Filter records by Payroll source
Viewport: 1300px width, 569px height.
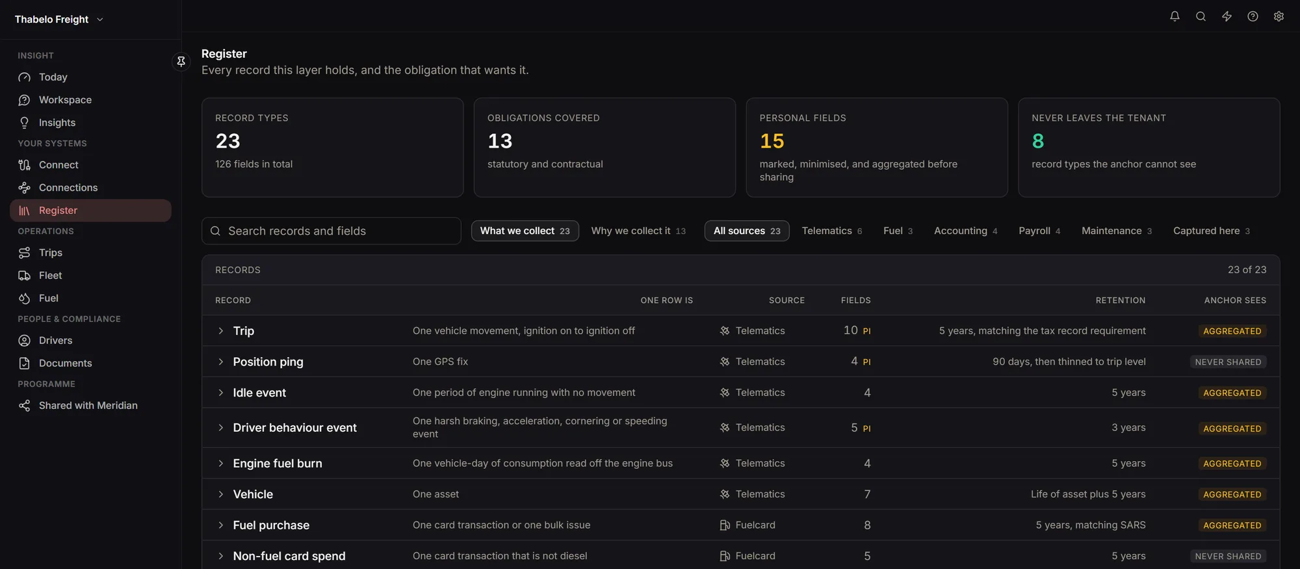1039,231
